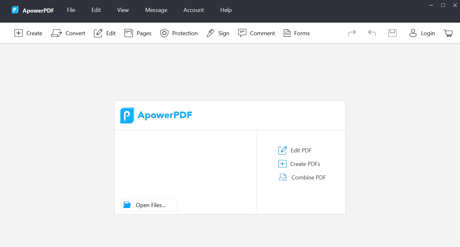Click the Sign pen icon

(x=210, y=33)
